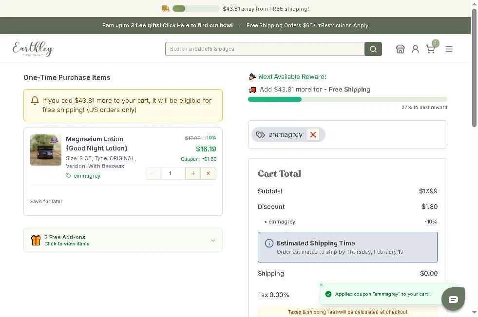Click the Magnesium Lotion quantity field
Viewport: 478px width, 317px height.
click(x=173, y=173)
